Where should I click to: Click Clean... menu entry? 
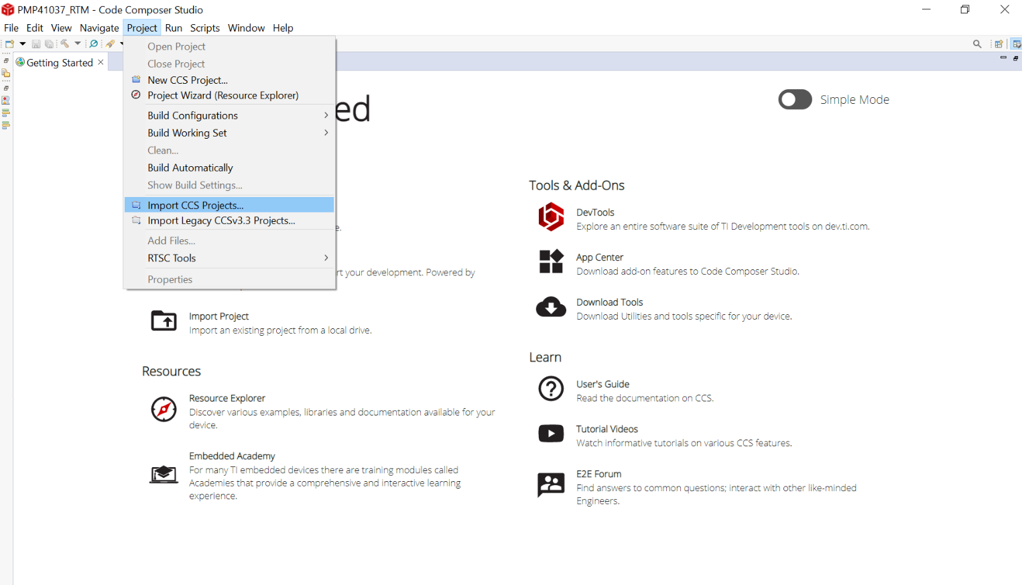coord(229,150)
